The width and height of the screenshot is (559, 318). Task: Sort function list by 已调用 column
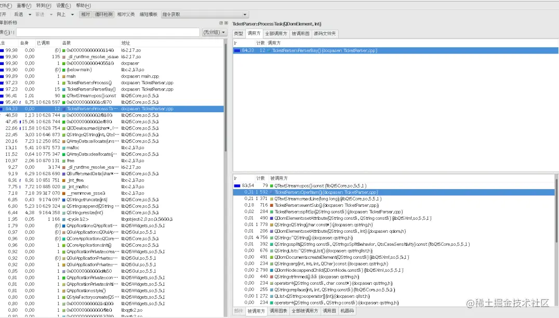coord(43,43)
